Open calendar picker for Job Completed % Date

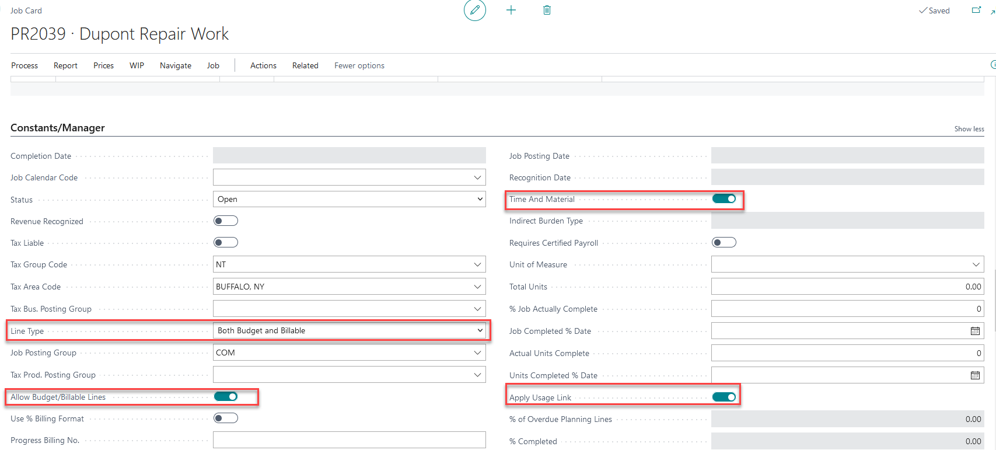[974, 331]
